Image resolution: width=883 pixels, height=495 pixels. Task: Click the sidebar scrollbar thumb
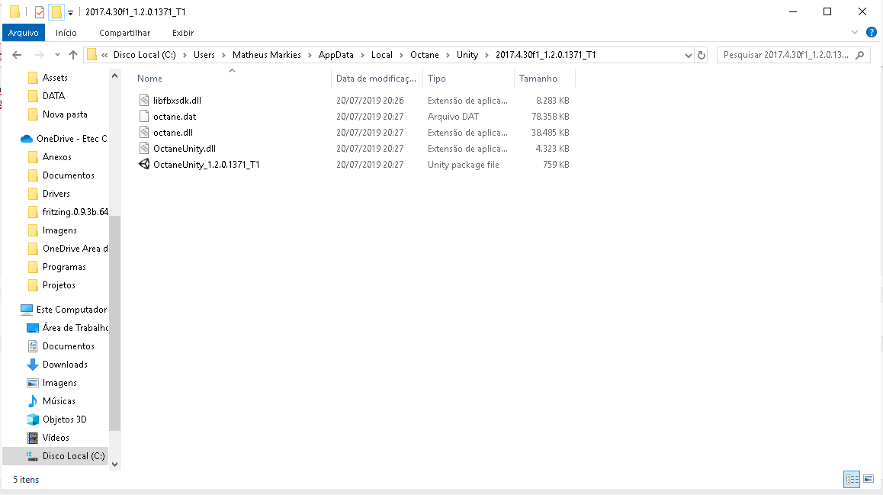point(115,324)
